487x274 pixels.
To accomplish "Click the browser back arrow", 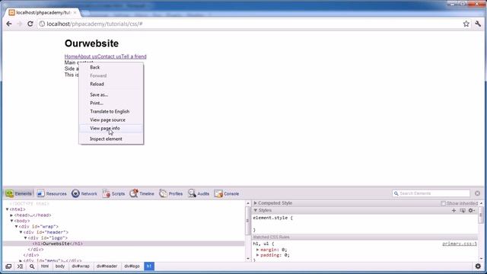I will 9,24.
